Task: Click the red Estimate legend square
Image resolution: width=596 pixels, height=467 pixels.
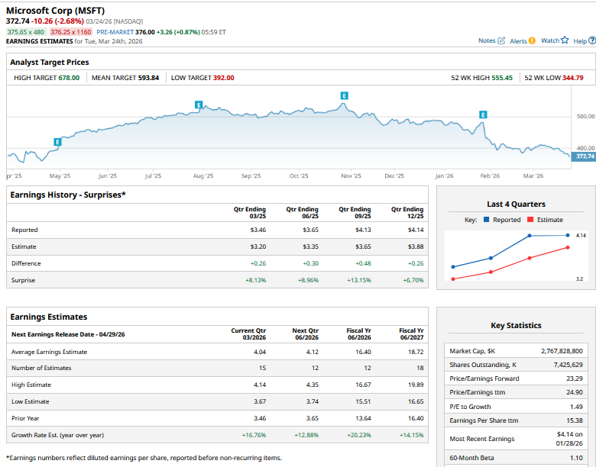Action: point(530,220)
